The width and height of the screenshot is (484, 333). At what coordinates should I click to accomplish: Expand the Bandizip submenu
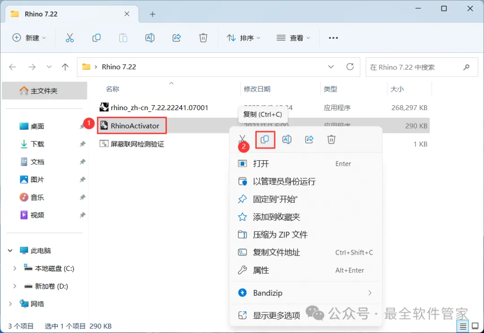370,293
